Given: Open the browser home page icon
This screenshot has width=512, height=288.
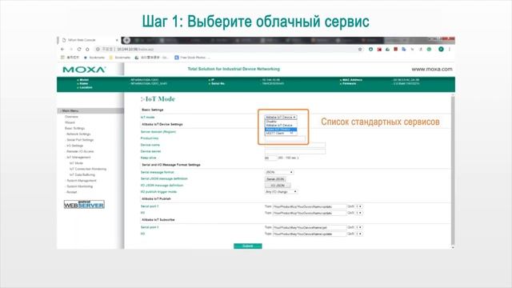Looking at the screenshot, I should 87,50.
